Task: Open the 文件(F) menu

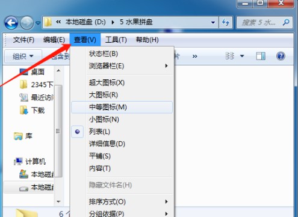Action: pyautogui.click(x=23, y=40)
